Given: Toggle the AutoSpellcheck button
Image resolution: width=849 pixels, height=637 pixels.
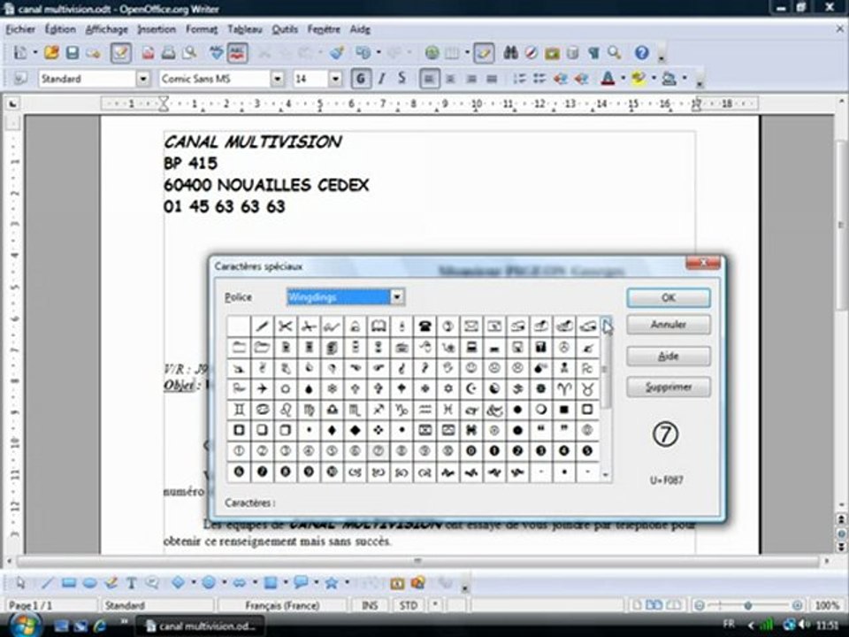Looking at the screenshot, I should coord(237,53).
